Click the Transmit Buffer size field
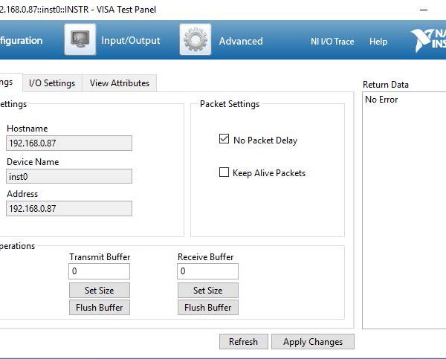The image size is (446, 359). [100, 272]
